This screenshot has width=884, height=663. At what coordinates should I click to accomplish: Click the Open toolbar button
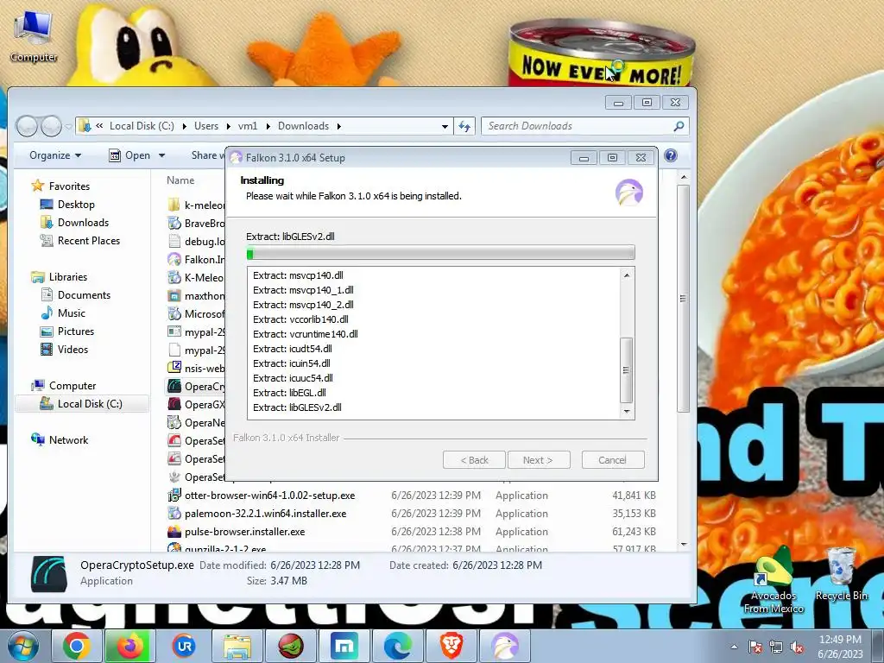[x=130, y=155]
